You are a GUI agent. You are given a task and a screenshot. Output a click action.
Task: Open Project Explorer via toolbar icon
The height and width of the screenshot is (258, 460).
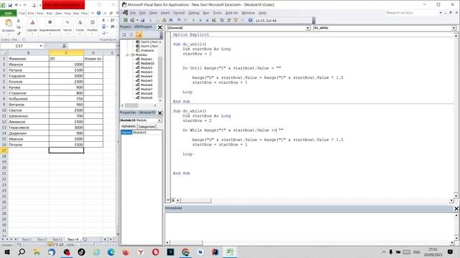(x=222, y=20)
